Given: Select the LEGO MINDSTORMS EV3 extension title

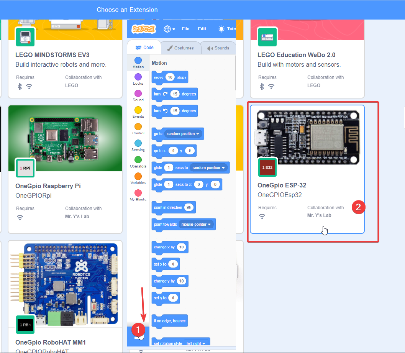Looking at the screenshot, I should pyautogui.click(x=52, y=55).
